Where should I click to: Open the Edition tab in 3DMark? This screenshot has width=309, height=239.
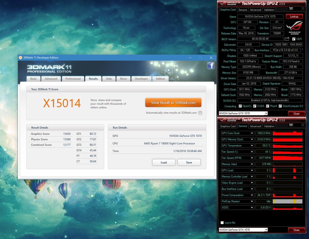click(160, 79)
